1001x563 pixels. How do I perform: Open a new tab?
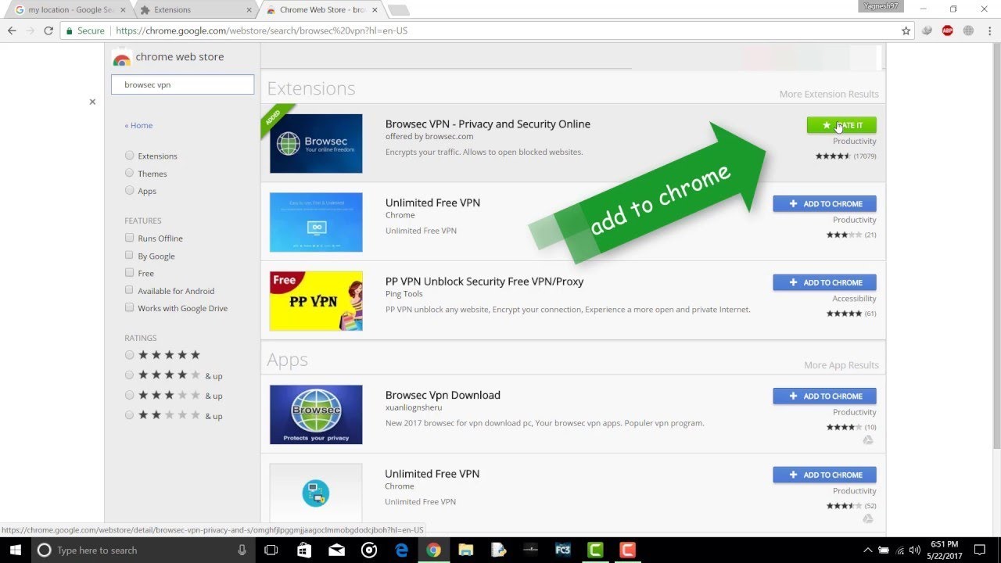point(398,10)
